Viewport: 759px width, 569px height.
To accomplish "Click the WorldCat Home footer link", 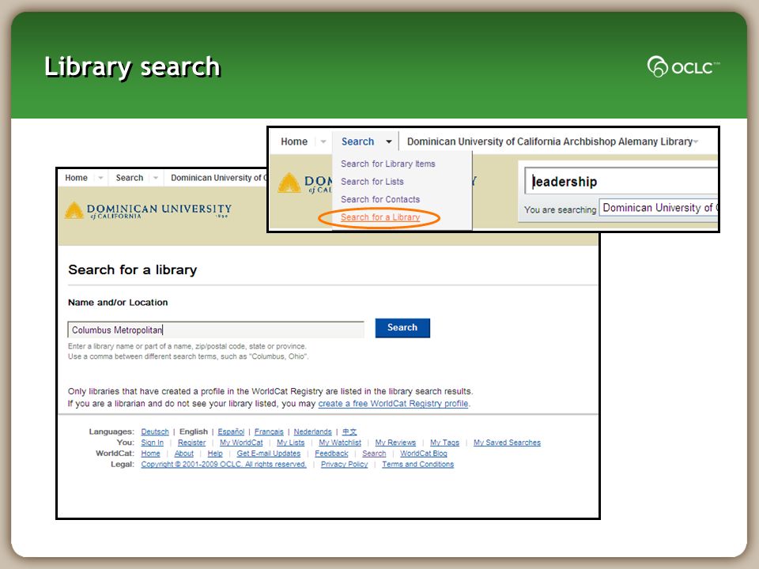I will (150, 454).
